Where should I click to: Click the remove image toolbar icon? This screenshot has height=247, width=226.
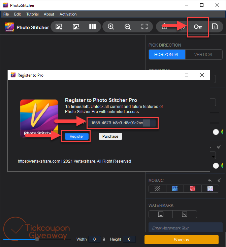pyautogui.click(x=76, y=27)
